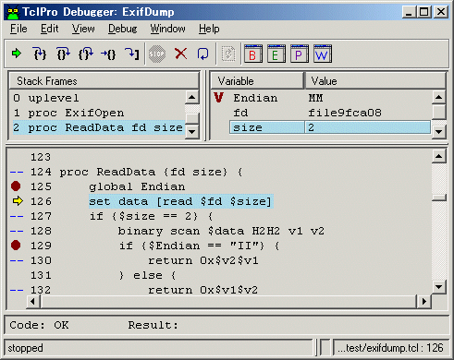Set a breakpoint on line 127
This screenshot has height=360, width=454.
point(17,216)
